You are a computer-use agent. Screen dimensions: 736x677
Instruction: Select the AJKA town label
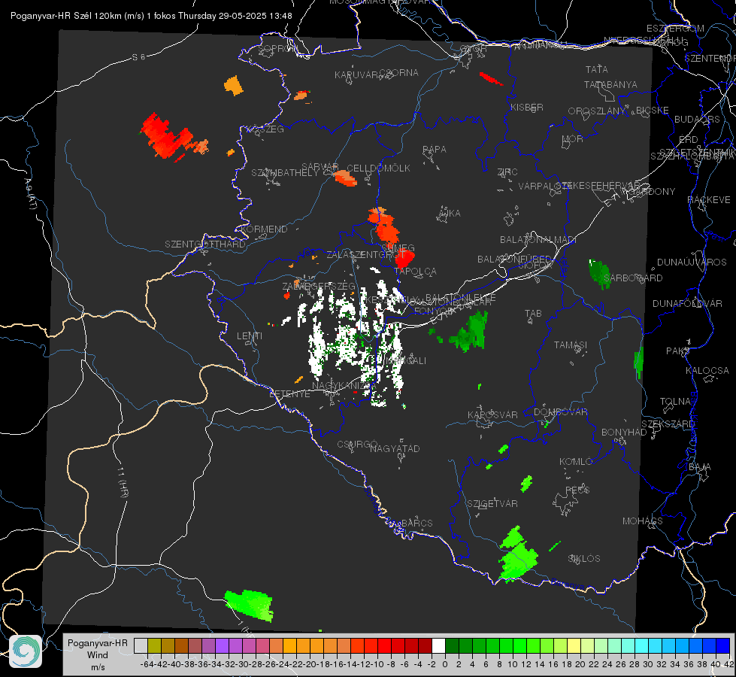[x=450, y=214]
